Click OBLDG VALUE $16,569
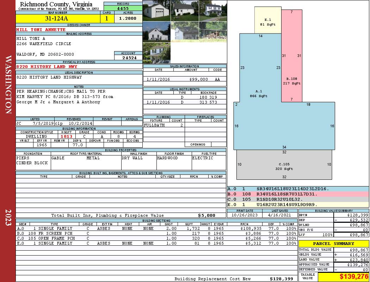 point(359,255)
